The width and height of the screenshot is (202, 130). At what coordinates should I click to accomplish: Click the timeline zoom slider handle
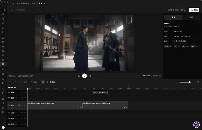(189, 82)
